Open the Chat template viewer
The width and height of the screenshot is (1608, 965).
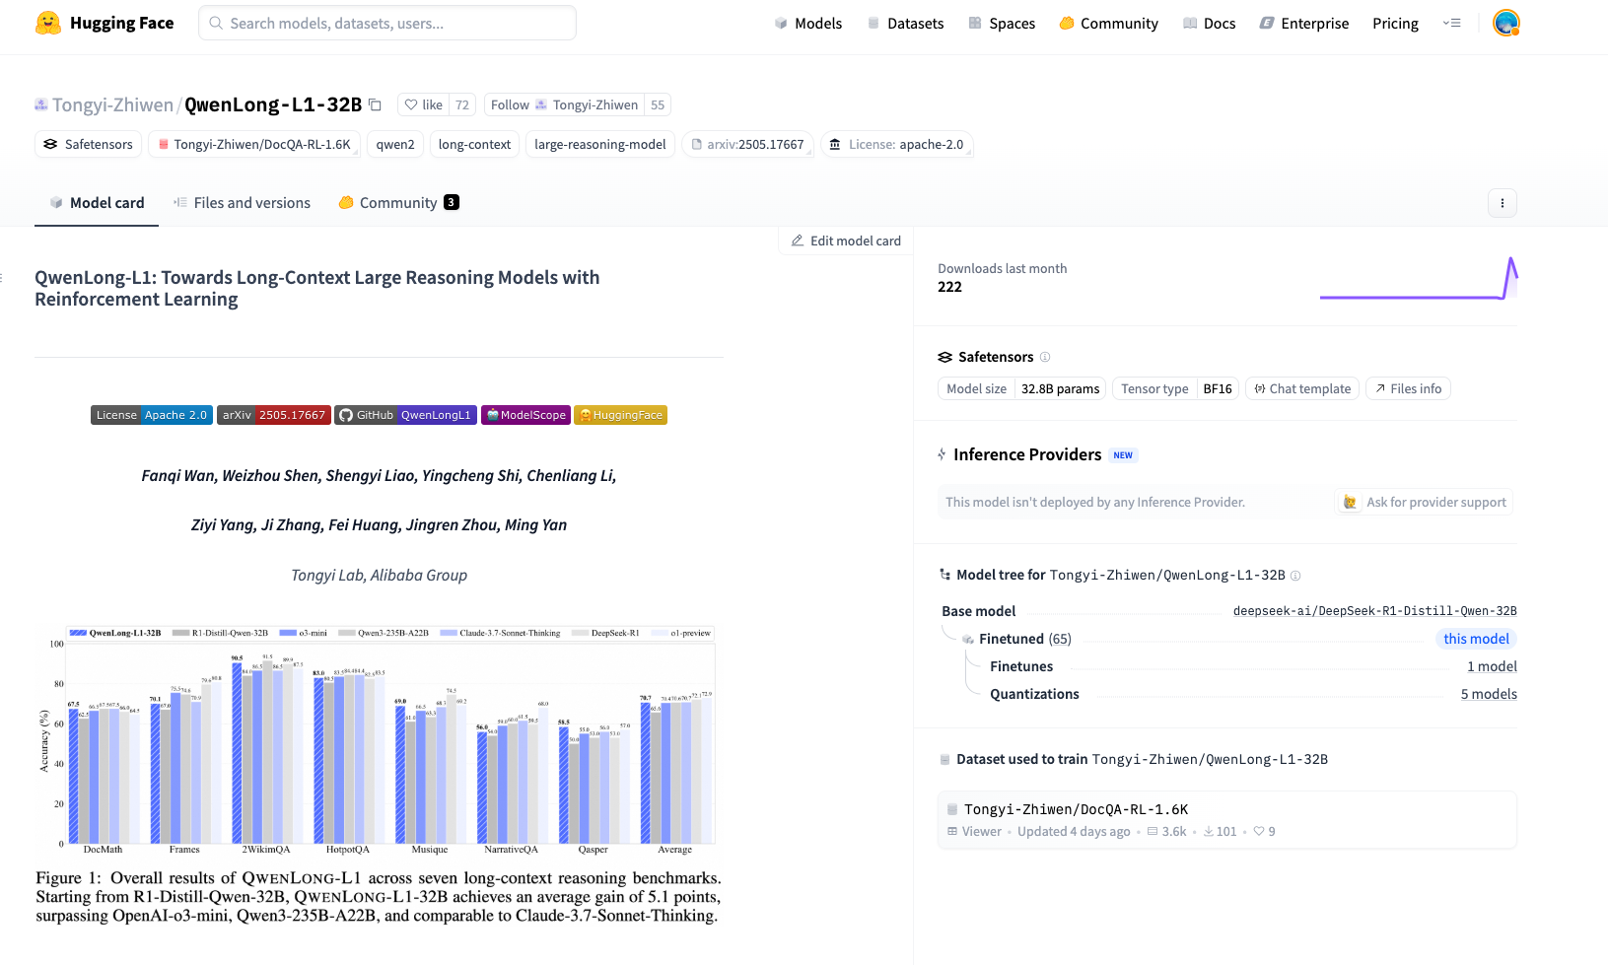click(1302, 388)
